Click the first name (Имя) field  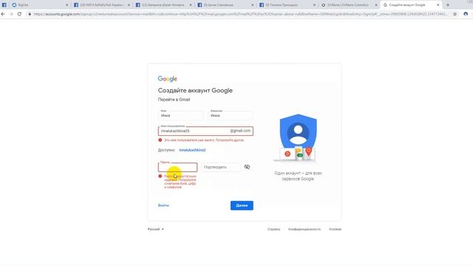(180, 115)
